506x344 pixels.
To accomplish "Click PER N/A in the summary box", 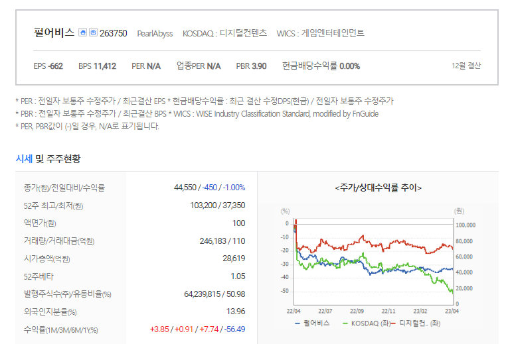I will point(146,66).
